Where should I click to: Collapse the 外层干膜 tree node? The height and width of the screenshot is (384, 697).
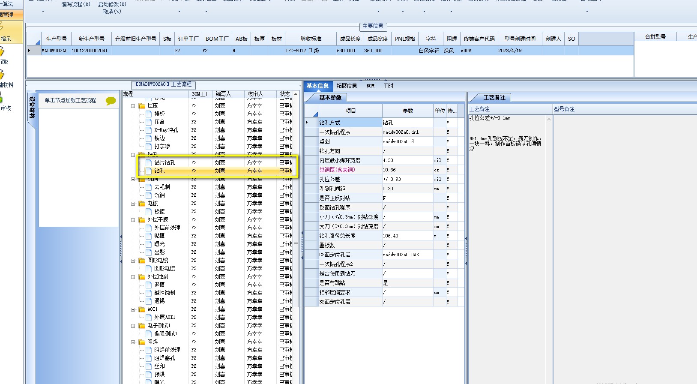134,219
